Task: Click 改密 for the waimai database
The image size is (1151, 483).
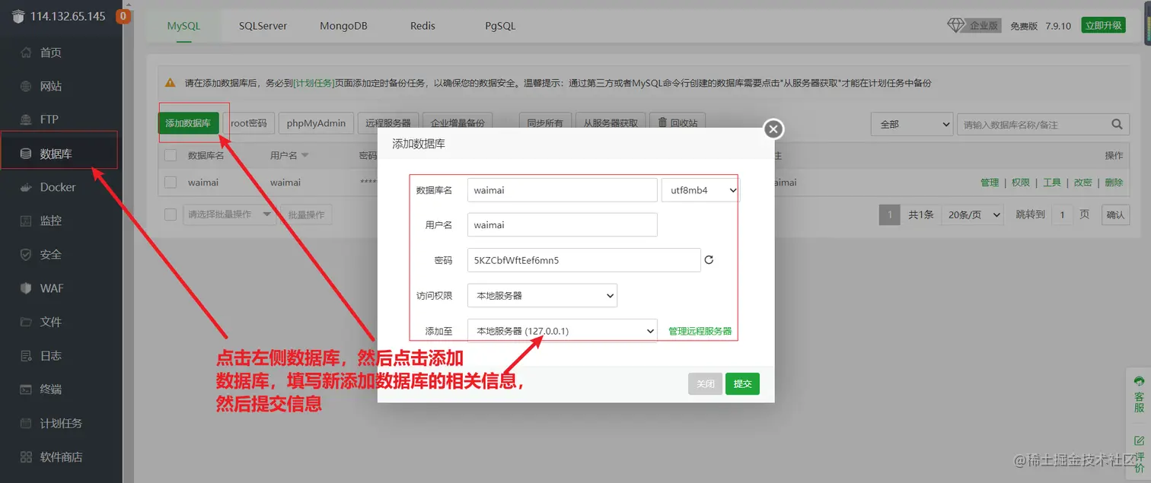Action: (x=1083, y=183)
